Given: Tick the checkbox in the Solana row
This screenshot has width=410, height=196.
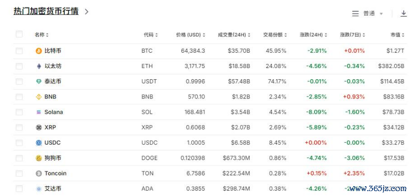Looking at the screenshot, I should 19,112.
